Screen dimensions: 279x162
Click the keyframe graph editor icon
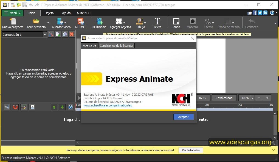pos(24,107)
